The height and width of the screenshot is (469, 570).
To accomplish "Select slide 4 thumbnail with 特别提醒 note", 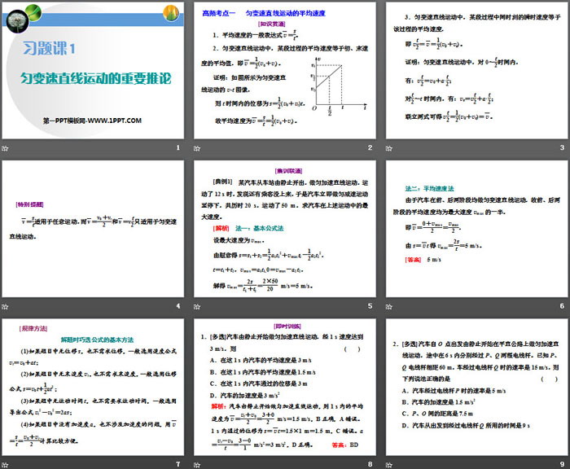I will 93,229.
